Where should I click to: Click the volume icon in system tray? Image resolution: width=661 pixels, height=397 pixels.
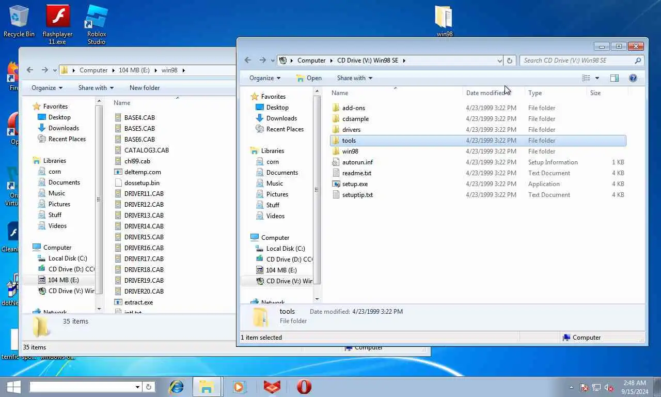[609, 387]
